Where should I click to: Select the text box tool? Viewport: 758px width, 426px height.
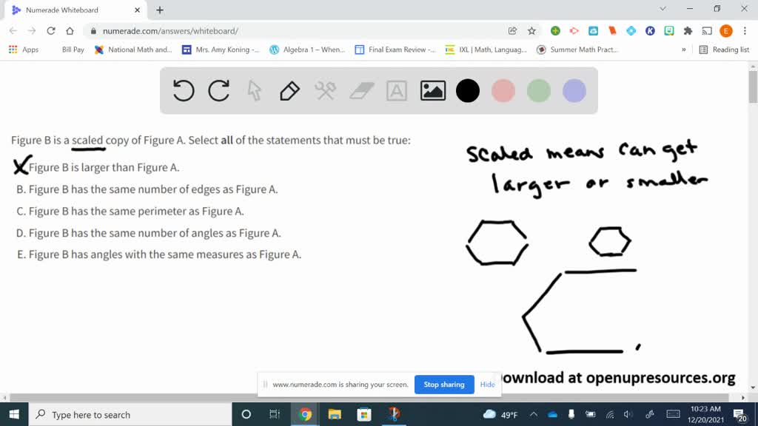pos(397,90)
